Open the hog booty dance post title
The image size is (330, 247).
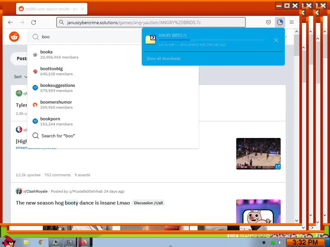(73, 203)
